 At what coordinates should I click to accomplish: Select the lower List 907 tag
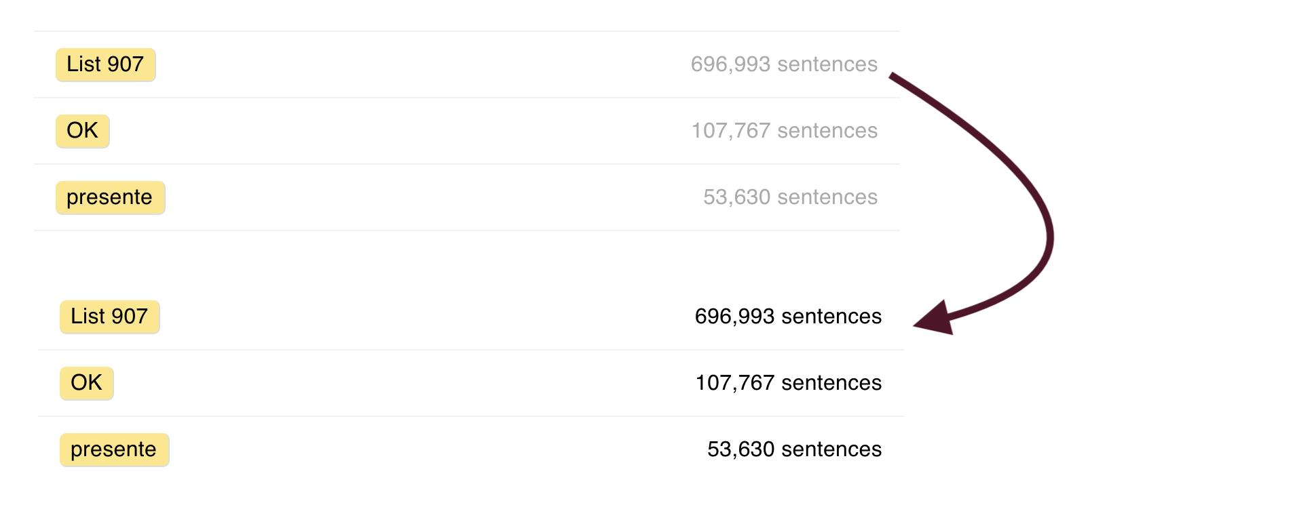(x=109, y=316)
